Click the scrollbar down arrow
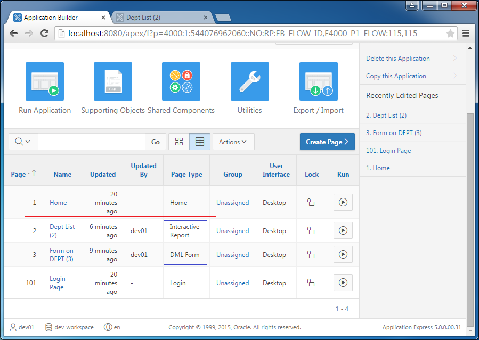Image resolution: width=479 pixels, height=340 pixels. [470, 330]
